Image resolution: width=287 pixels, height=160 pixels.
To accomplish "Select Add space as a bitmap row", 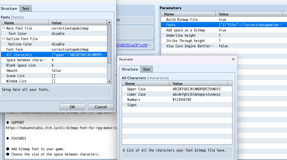I will [x=224, y=30].
